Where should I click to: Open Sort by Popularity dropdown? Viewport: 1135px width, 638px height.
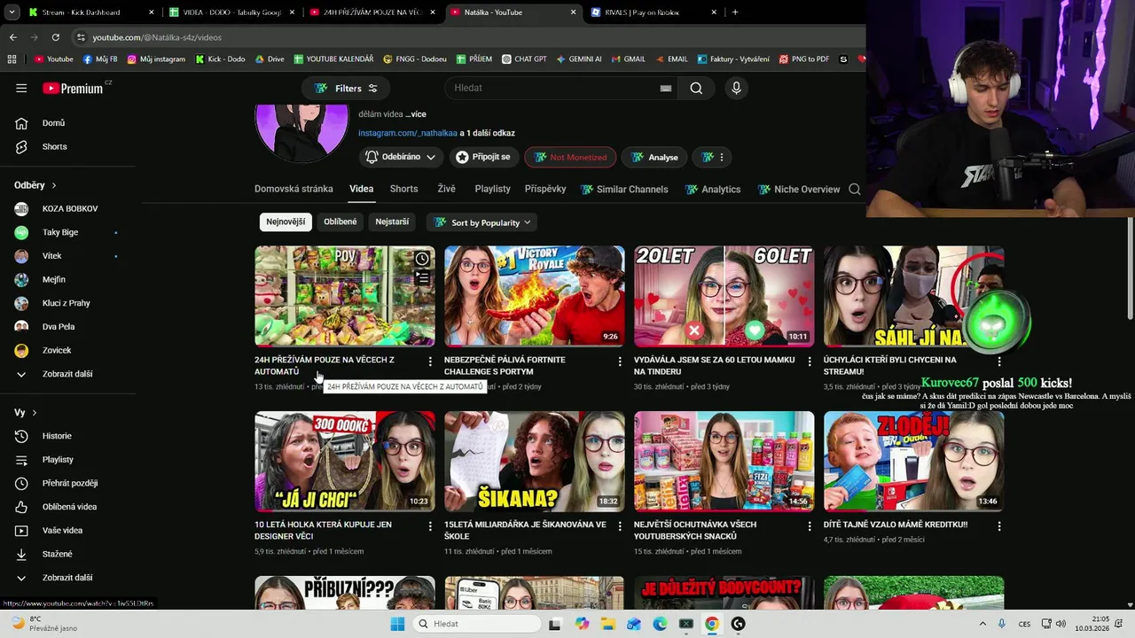pos(483,222)
